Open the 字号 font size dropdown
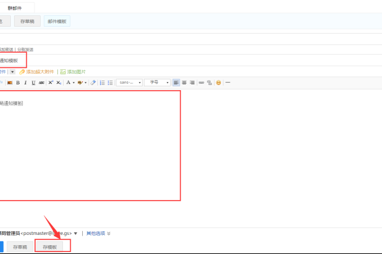382x254 pixels. 157,83
